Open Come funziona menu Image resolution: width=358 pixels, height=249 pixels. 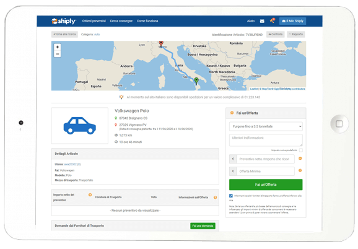147,21
